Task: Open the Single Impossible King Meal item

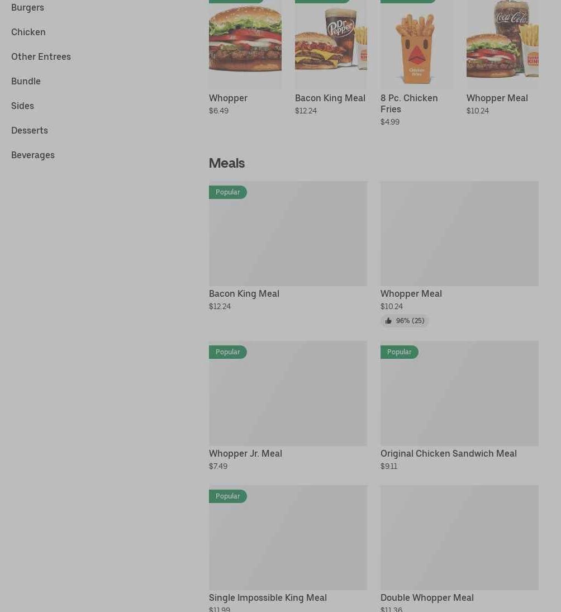Action: point(268,597)
